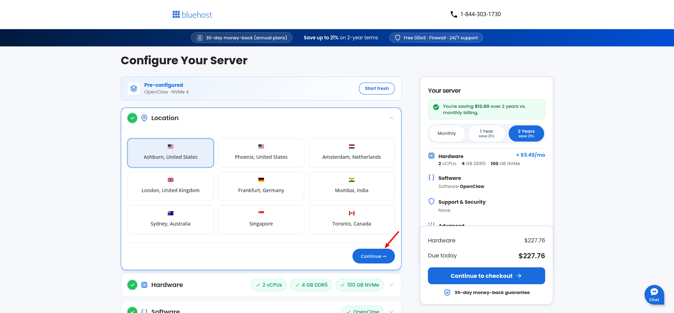Click the Free DDoS Firewall support pill
The height and width of the screenshot is (313, 674).
click(436, 38)
